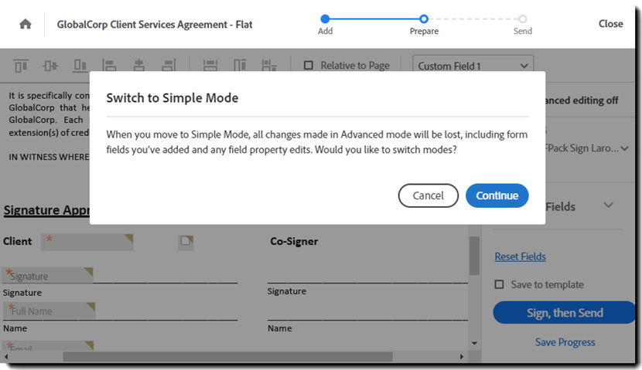The width and height of the screenshot is (642, 370).
Task: Click the match height icon
Action: (240, 66)
